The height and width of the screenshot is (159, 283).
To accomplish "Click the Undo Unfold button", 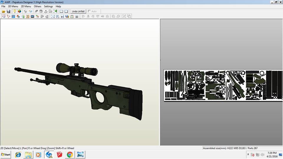I will (x=78, y=11).
